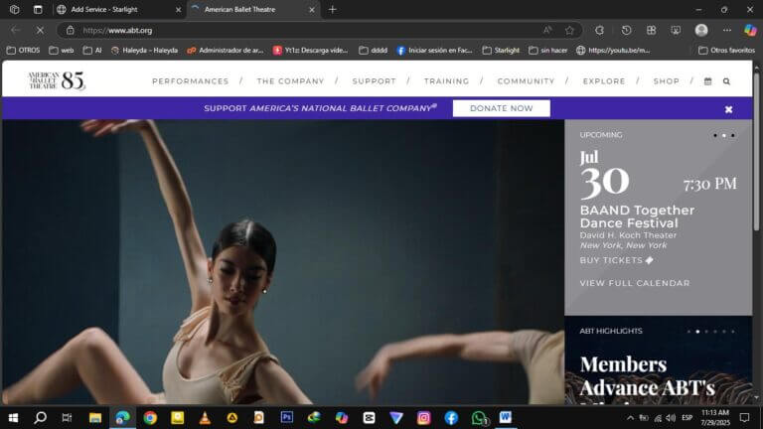Image resolution: width=763 pixels, height=429 pixels.
Task: Open the View Full Calendar link
Action: [634, 283]
